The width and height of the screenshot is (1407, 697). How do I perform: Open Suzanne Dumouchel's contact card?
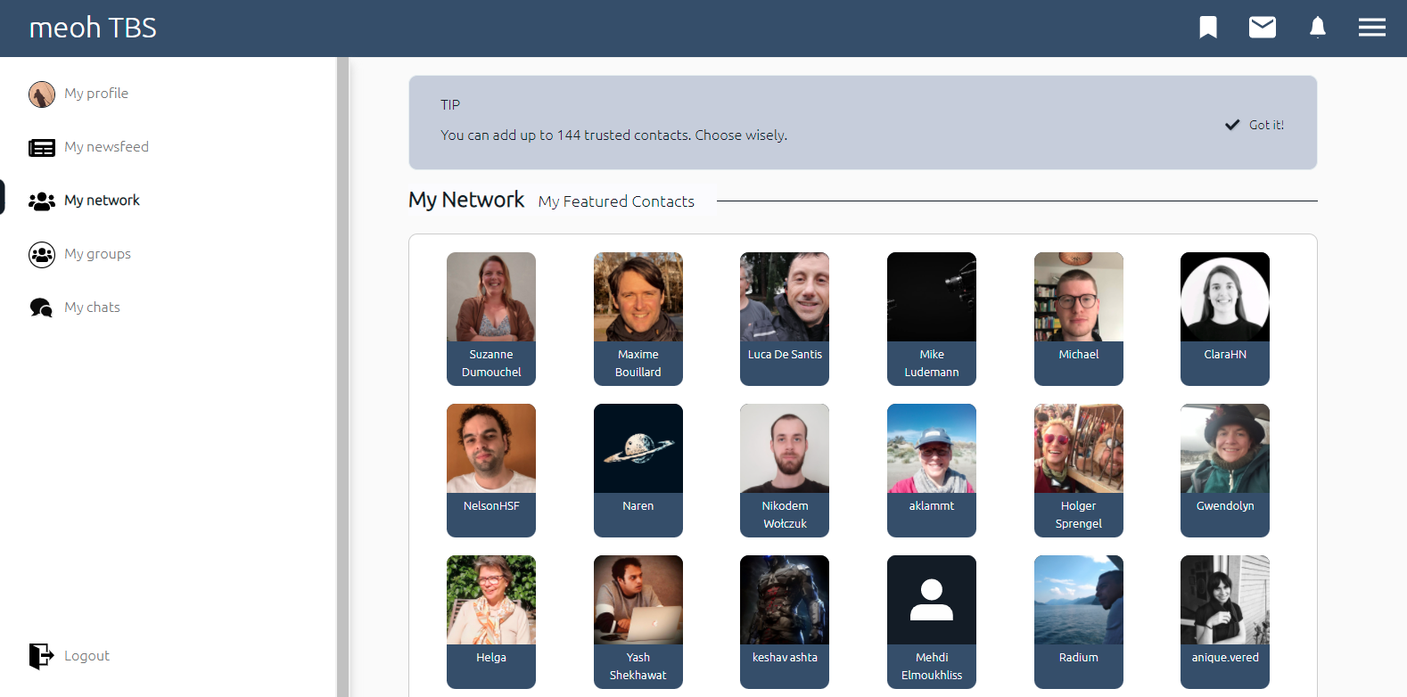(491, 319)
